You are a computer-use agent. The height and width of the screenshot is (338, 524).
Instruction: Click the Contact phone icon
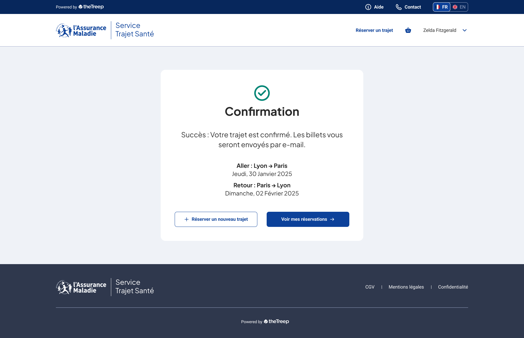point(399,7)
